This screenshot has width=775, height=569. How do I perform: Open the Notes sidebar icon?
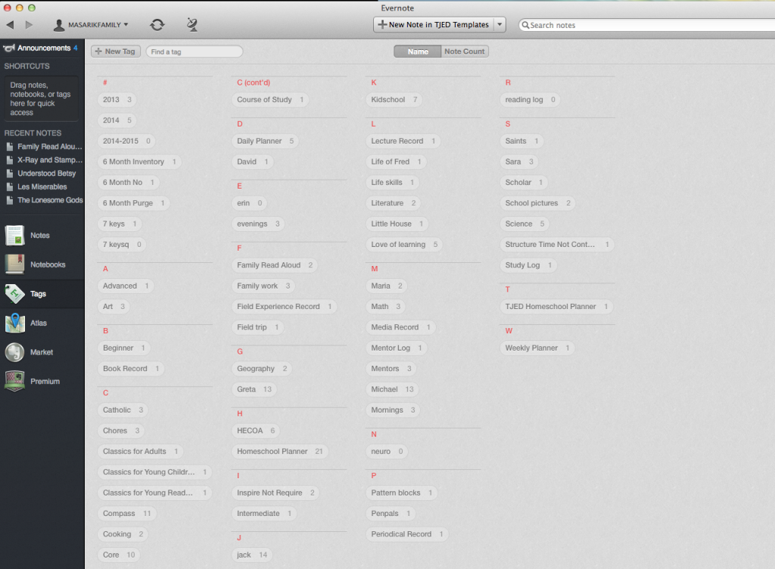[x=15, y=236]
